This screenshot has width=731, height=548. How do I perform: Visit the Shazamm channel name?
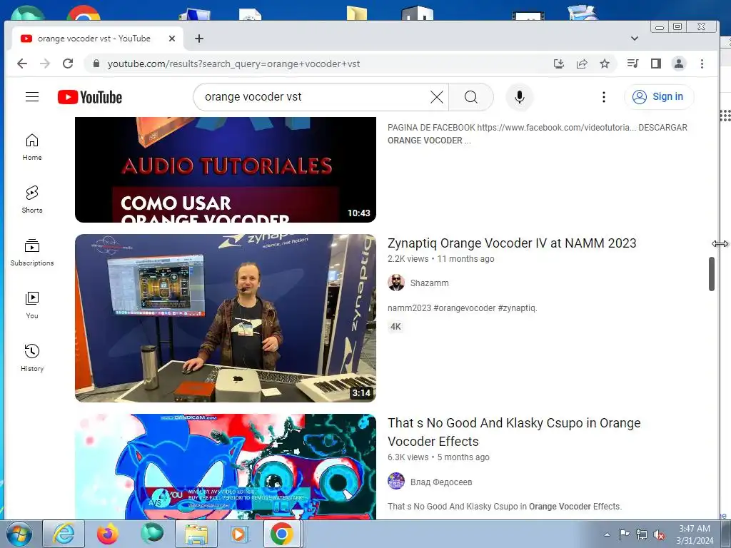(x=429, y=283)
